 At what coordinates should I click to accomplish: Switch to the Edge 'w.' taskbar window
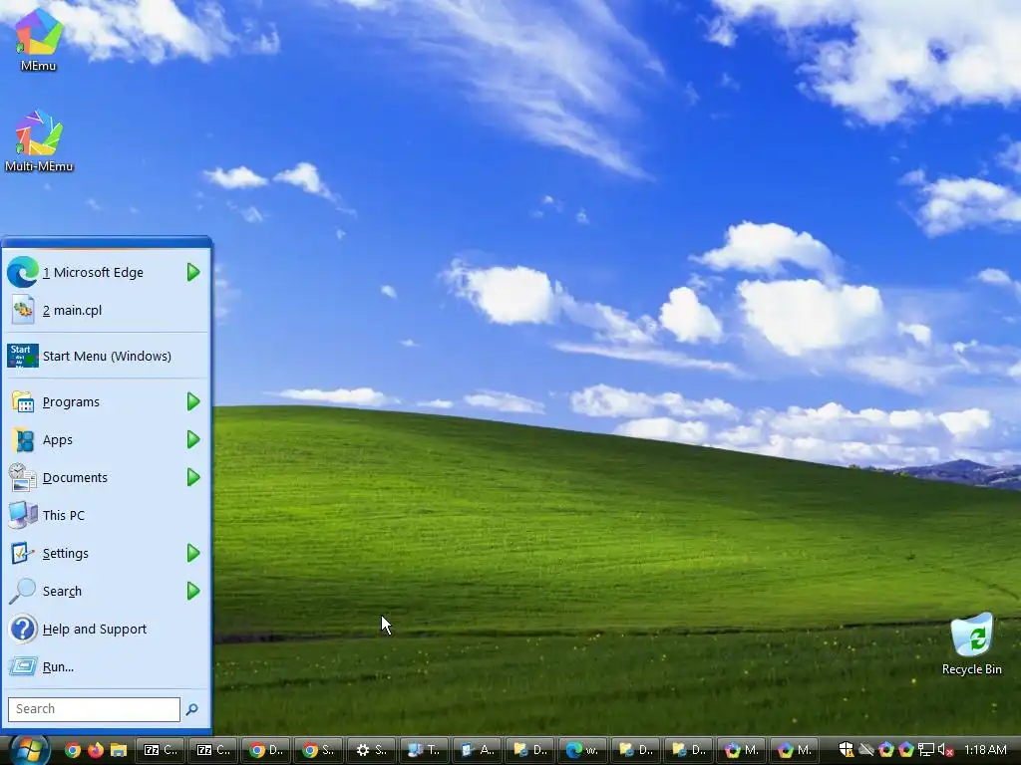(x=582, y=750)
